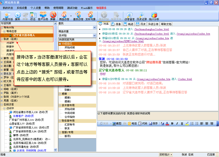Collapse the 在线访客 tree node
This screenshot has height=157, width=219.
click(2, 104)
